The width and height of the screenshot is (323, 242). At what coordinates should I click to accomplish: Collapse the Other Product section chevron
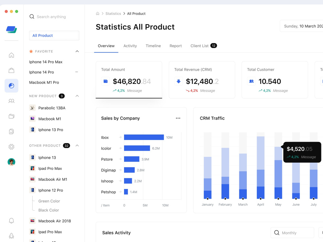click(77, 146)
